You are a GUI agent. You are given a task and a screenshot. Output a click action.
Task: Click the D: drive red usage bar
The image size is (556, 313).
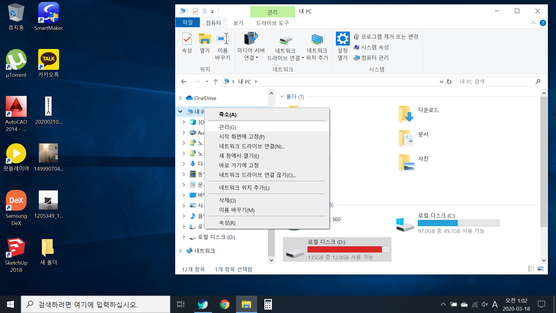(348, 249)
